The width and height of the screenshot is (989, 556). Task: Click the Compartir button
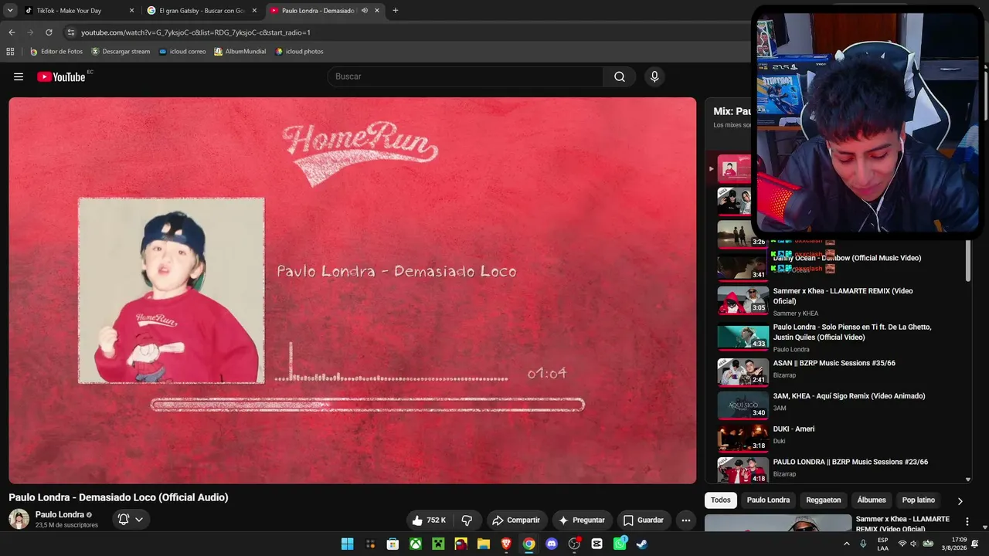(516, 520)
